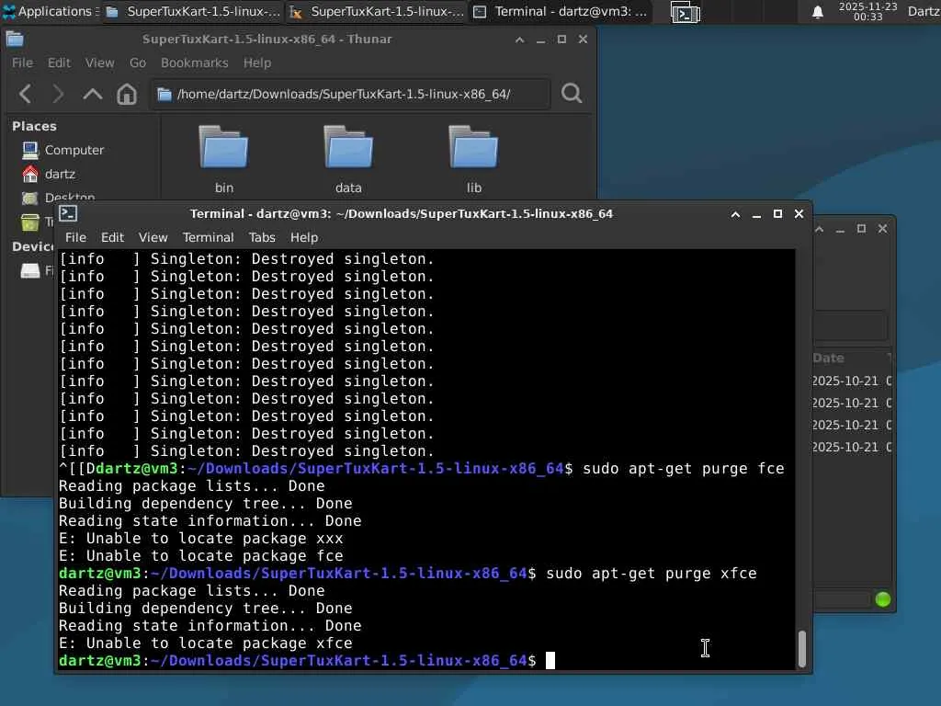
Task: Click the terminal vertical scrollbar handle
Action: tap(801, 648)
